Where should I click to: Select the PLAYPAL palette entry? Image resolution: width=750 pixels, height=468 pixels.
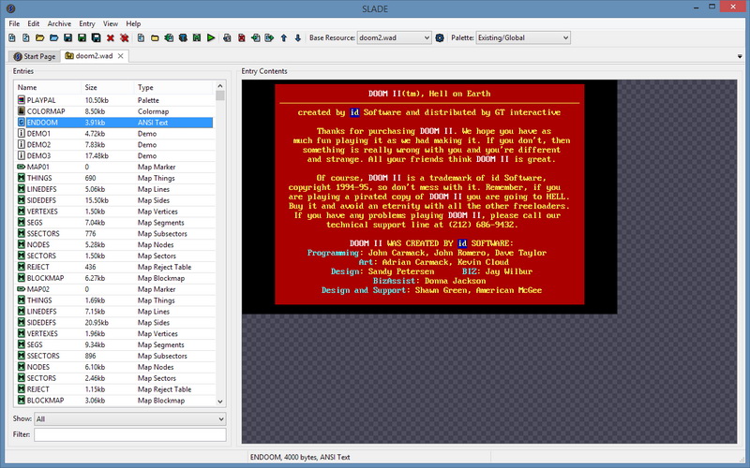(x=43, y=99)
